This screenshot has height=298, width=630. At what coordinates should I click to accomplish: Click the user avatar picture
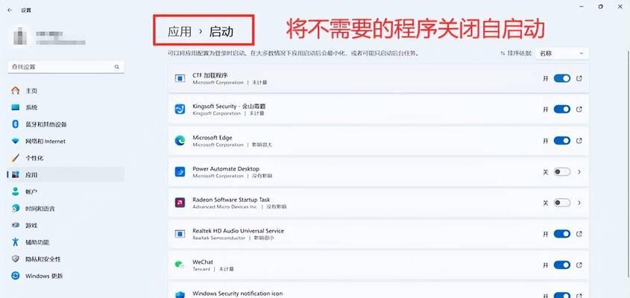pyautogui.click(x=20, y=37)
